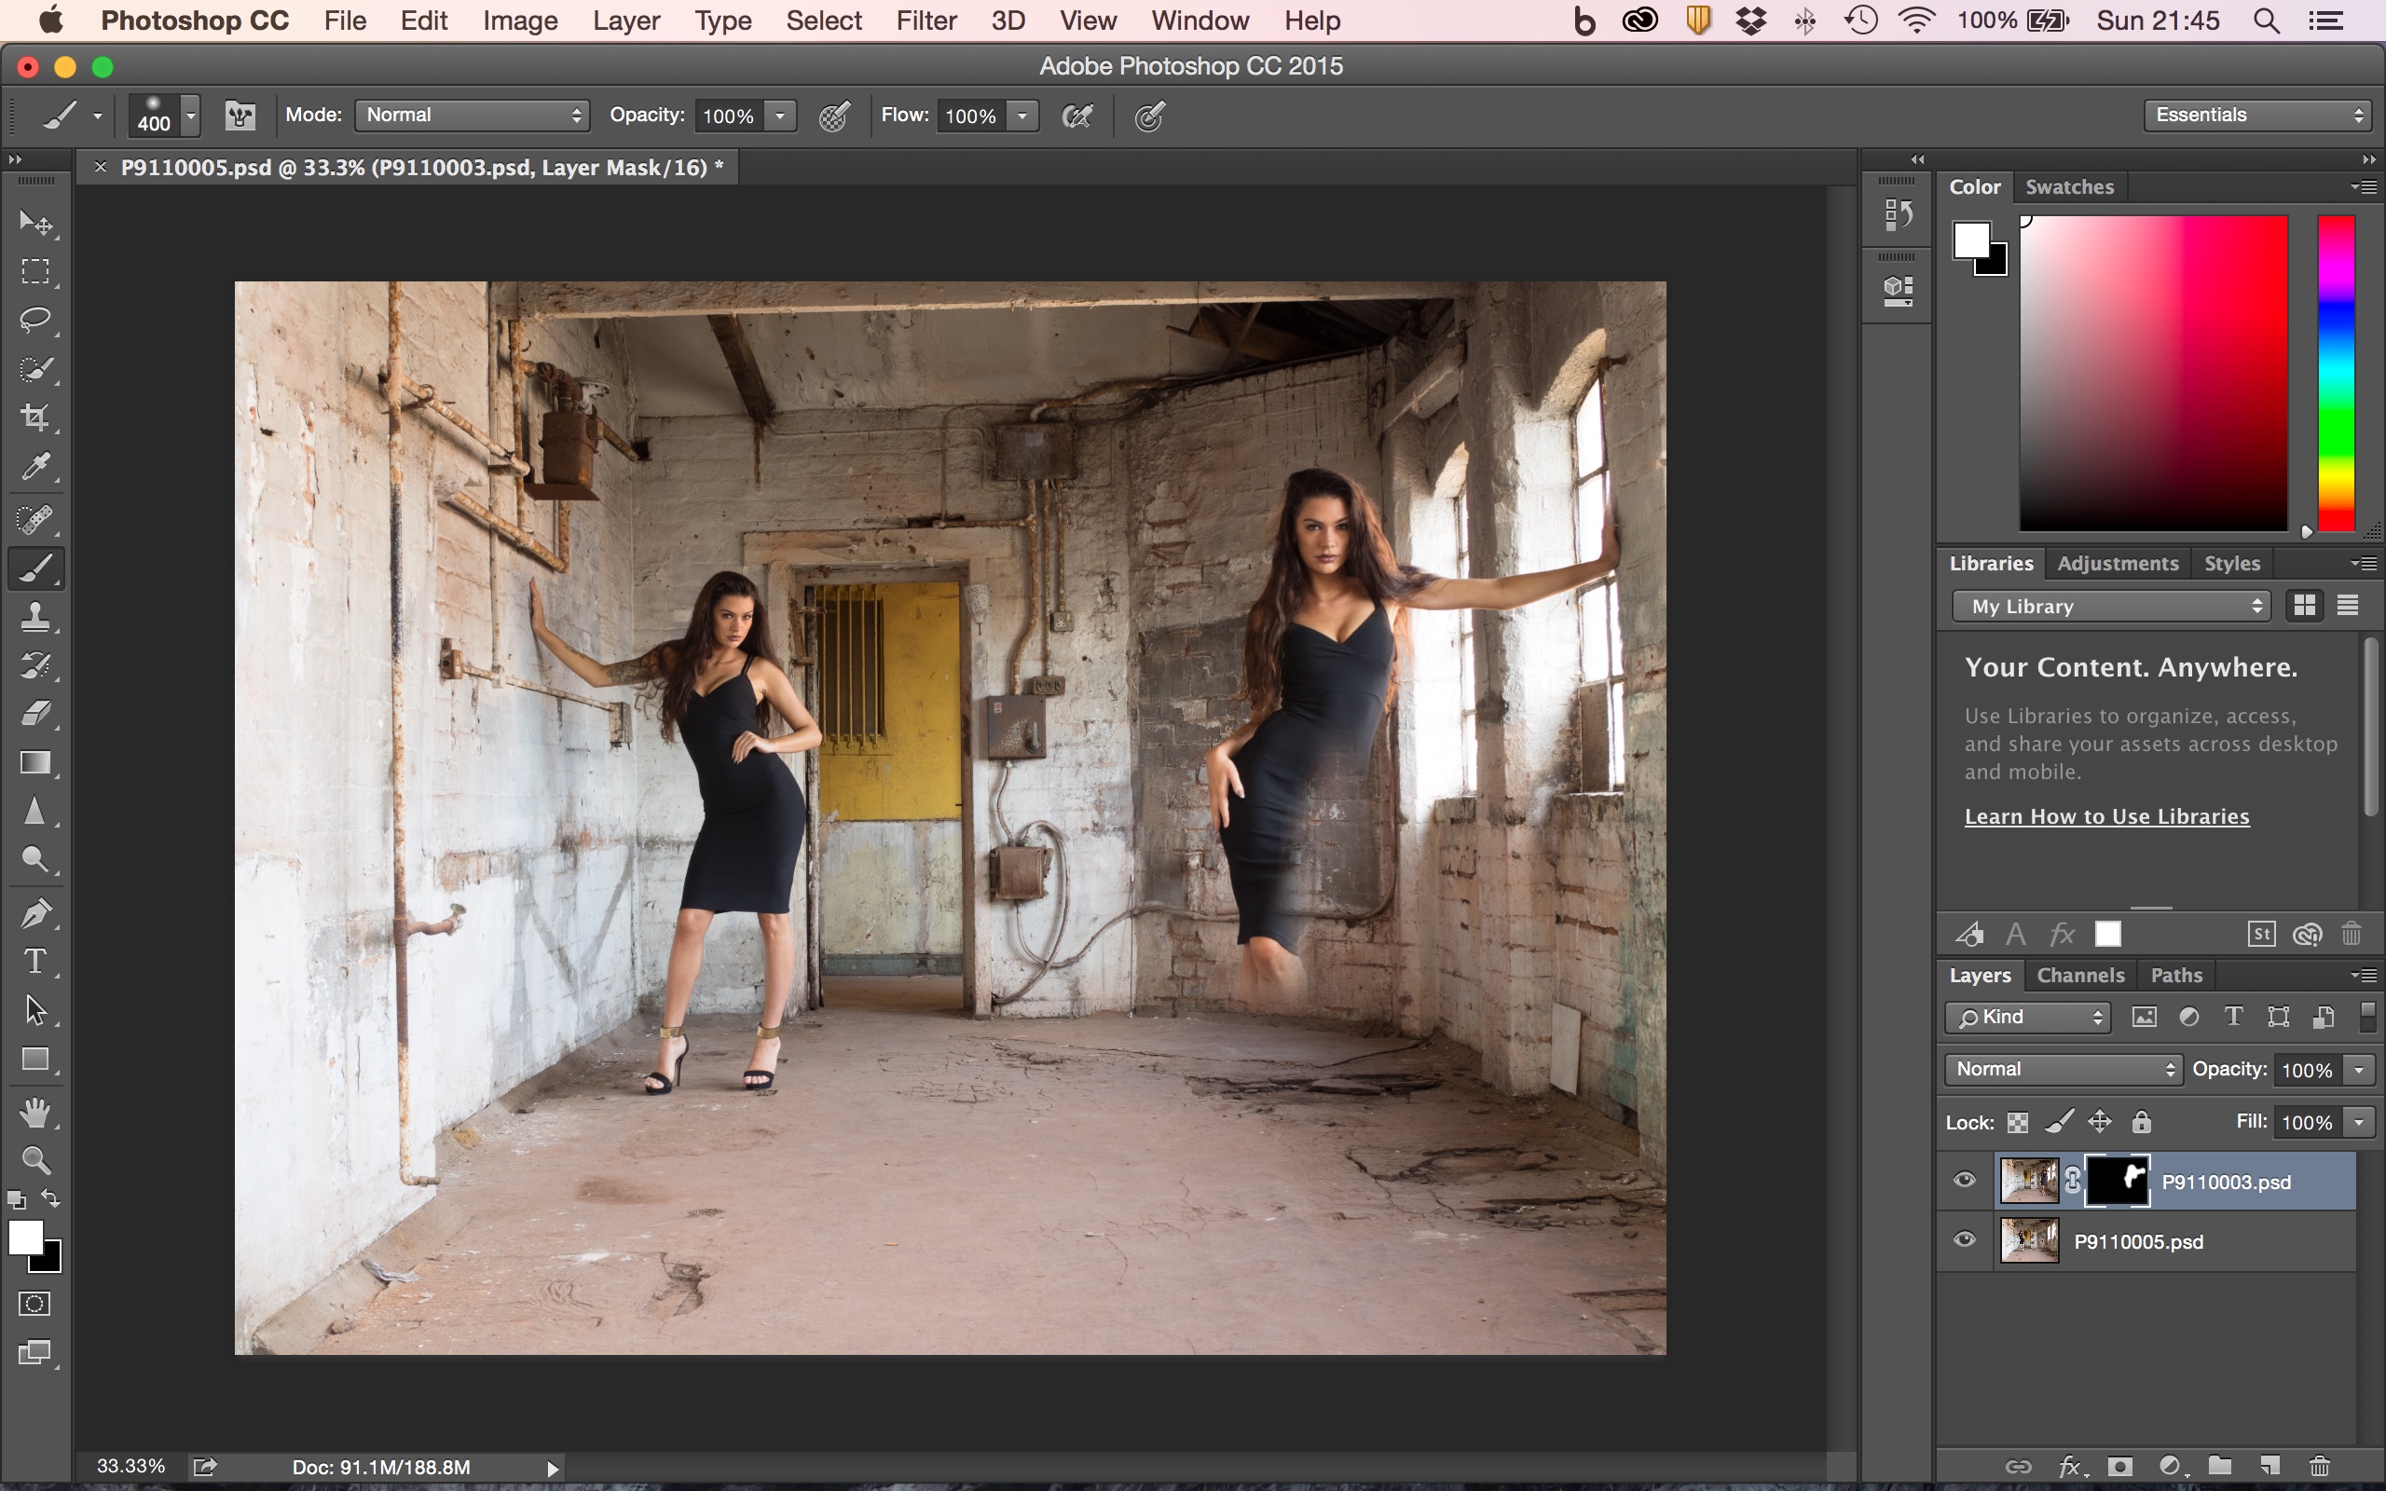Image resolution: width=2386 pixels, height=1491 pixels.
Task: Expand the layer blend mode dropdown
Action: pyautogui.click(x=2063, y=1069)
